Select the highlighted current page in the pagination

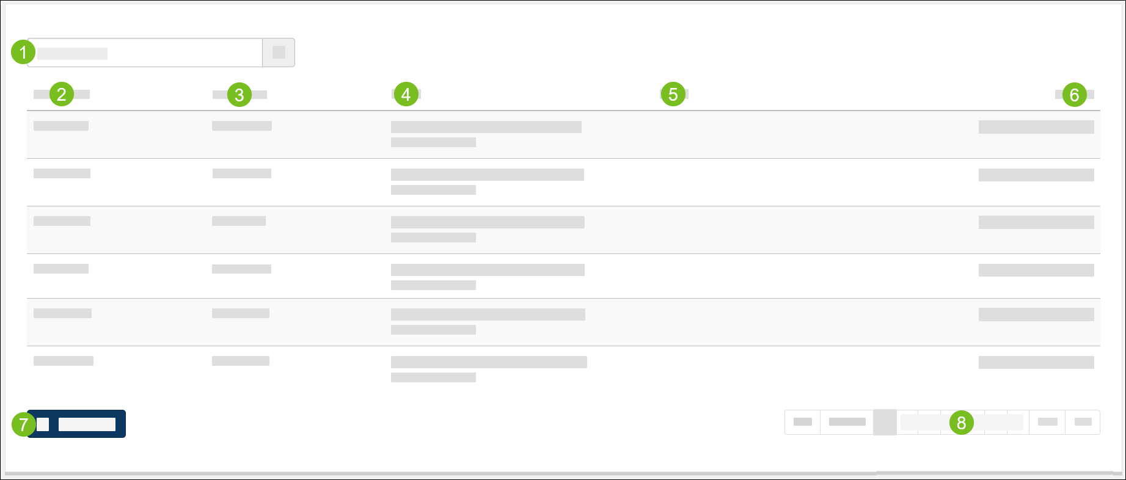pyautogui.click(x=885, y=422)
